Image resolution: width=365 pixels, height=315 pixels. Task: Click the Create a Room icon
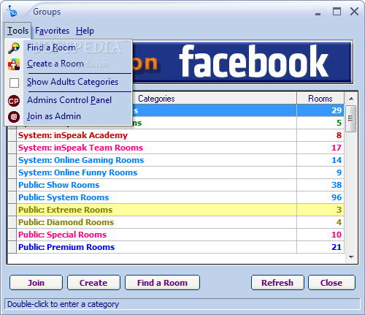14,64
